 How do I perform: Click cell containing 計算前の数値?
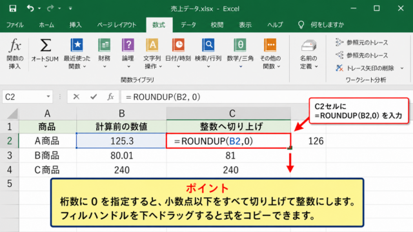point(121,127)
